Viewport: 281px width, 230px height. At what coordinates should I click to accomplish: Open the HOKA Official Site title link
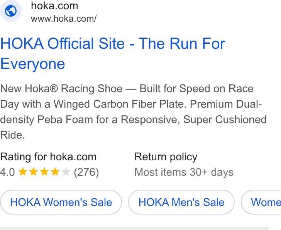pos(113,53)
